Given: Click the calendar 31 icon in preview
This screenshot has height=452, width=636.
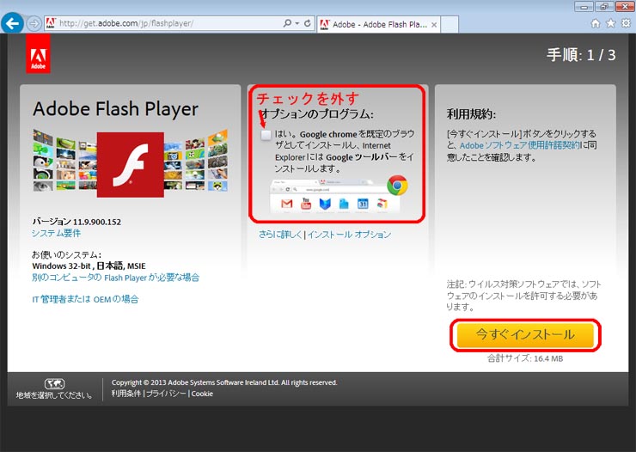Looking at the screenshot, I should tap(363, 204).
